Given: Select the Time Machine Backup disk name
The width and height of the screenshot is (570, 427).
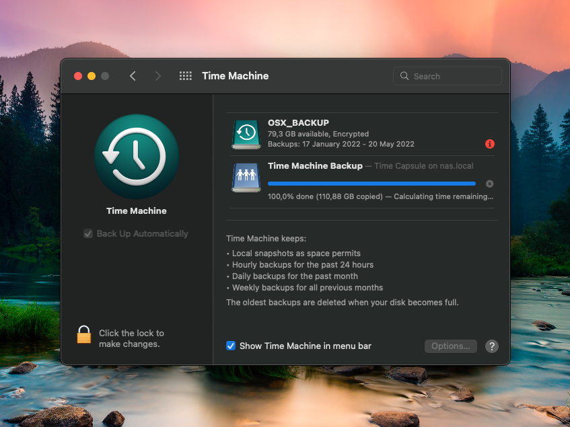Looking at the screenshot, I should (x=315, y=165).
